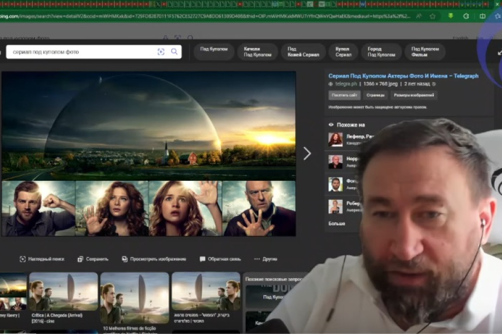Click the Crítica | A Chegada (Arrival) caption text
This screenshot has width=502, height=334.
(x=57, y=318)
